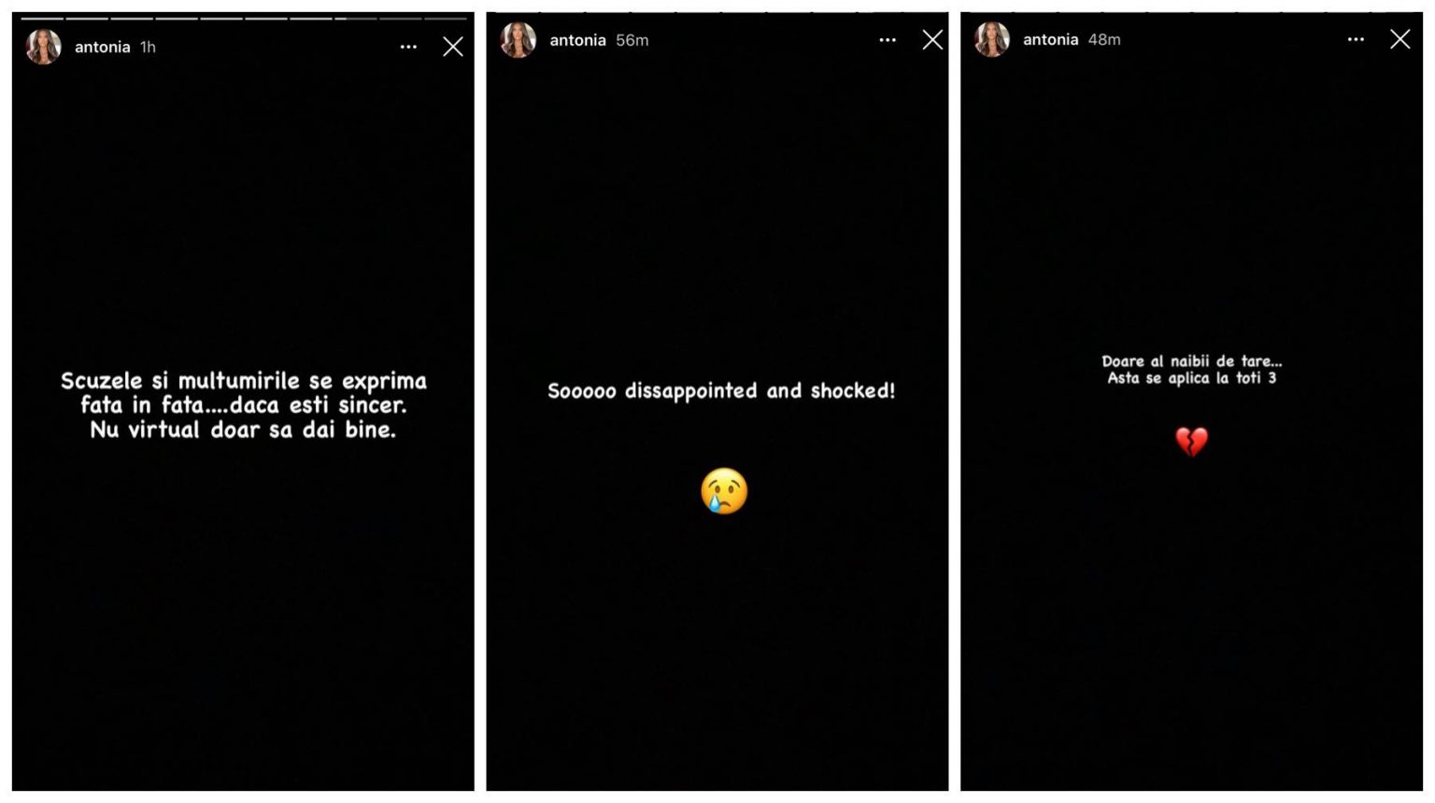Jump to the last story progress segment
This screenshot has height=803, width=1435.
[x=446, y=18]
